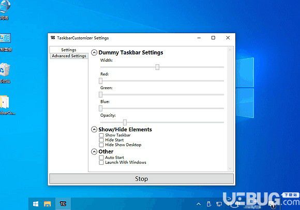Viewport: 300px width, 210px height.
Task: Open File Explorer from the taskbar
Action: (48, 204)
